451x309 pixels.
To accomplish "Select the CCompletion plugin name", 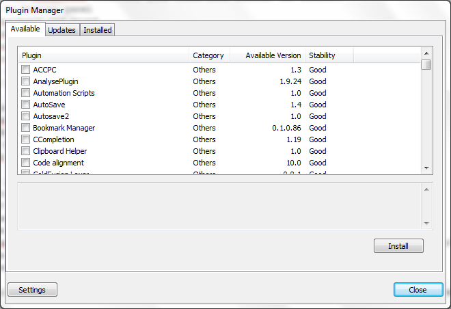I will tap(53, 139).
